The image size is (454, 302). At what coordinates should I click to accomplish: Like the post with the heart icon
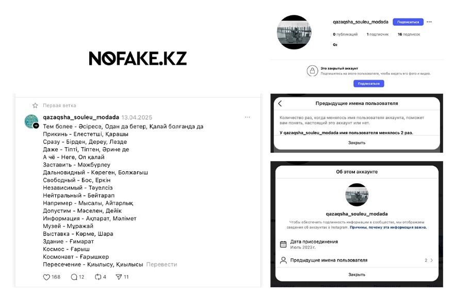46,277
